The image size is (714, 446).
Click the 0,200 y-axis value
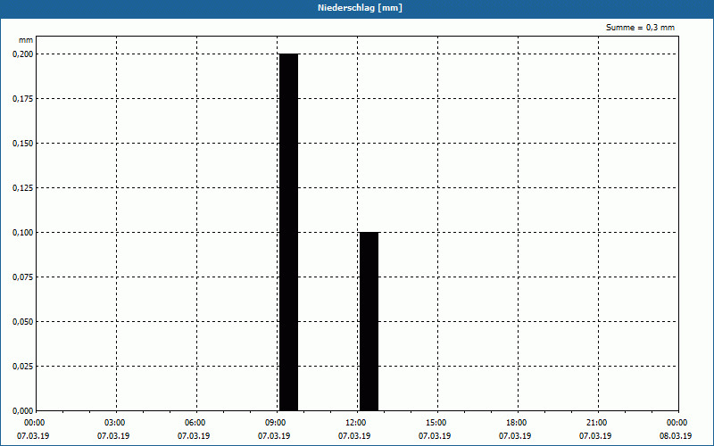pyautogui.click(x=23, y=54)
